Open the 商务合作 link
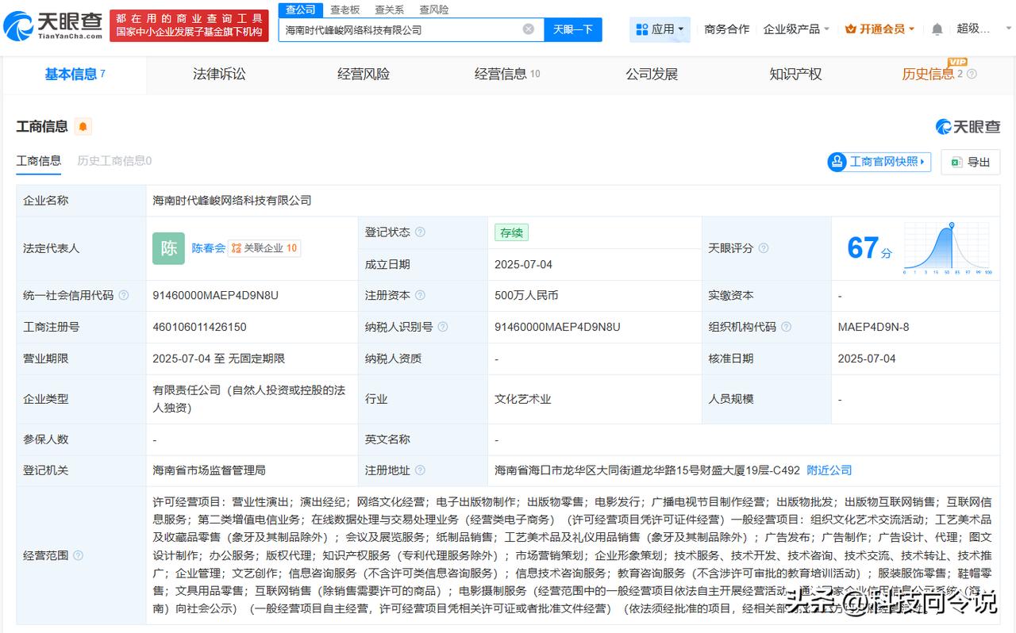The height and width of the screenshot is (633, 1016). pyautogui.click(x=727, y=29)
